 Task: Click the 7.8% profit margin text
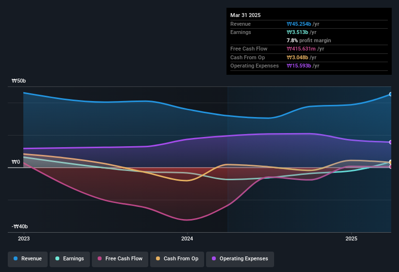[x=309, y=40]
